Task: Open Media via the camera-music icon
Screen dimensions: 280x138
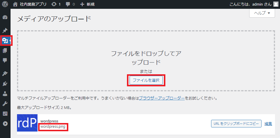Action: pyautogui.click(x=5, y=41)
